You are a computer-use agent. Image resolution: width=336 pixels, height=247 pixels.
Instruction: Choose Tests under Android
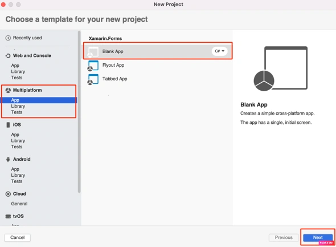17,181
